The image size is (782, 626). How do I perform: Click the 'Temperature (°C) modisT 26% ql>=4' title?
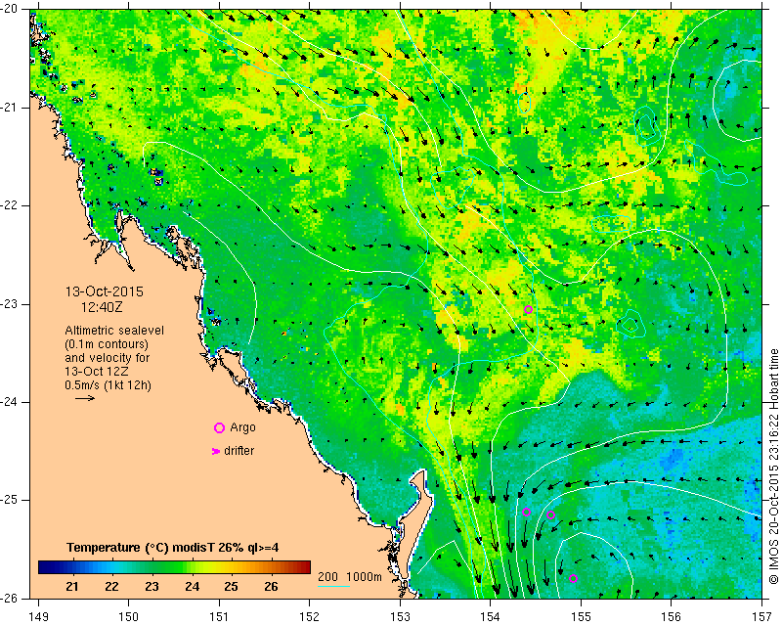click(x=173, y=548)
